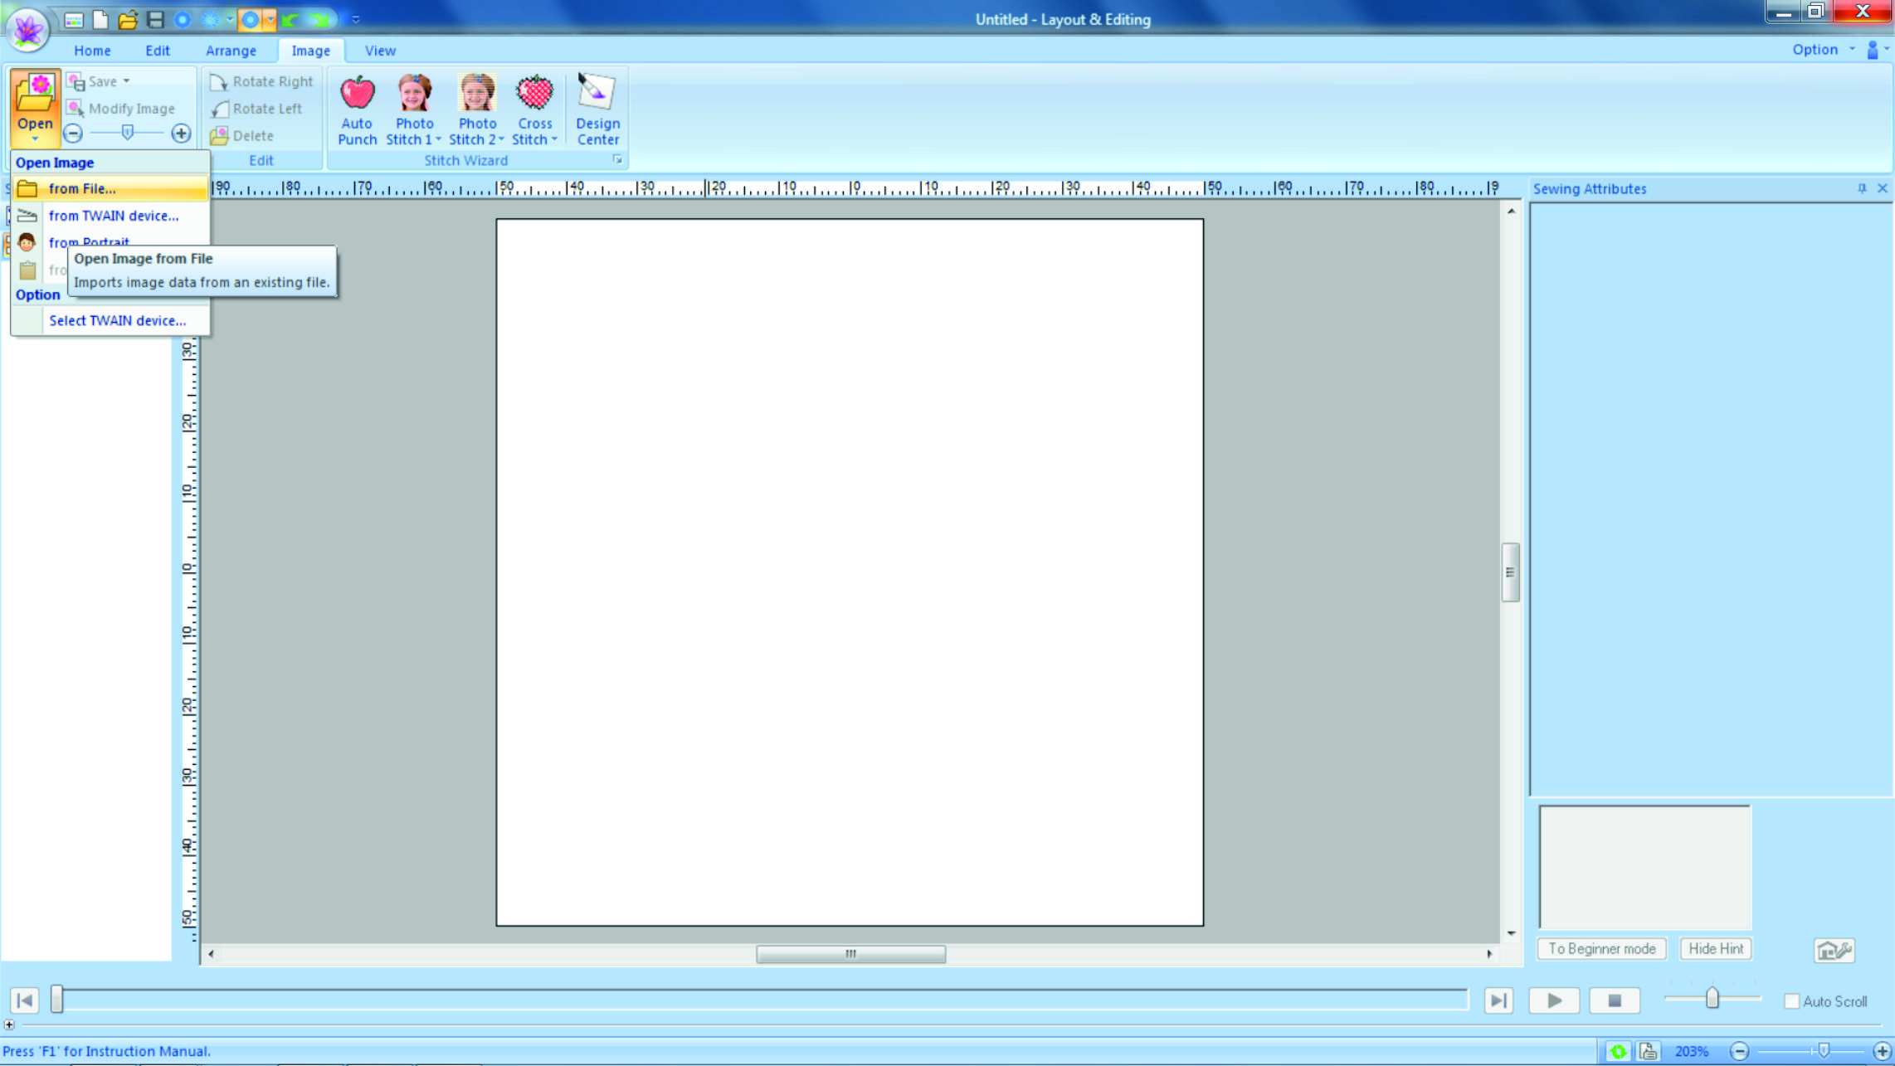
Task: Click the image density plus icon
Action: (x=180, y=134)
